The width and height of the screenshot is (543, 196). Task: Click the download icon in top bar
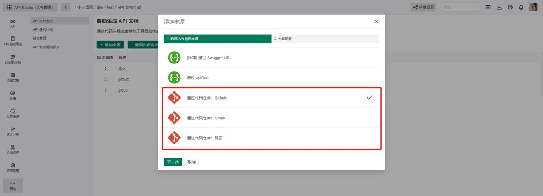pyautogui.click(x=499, y=7)
